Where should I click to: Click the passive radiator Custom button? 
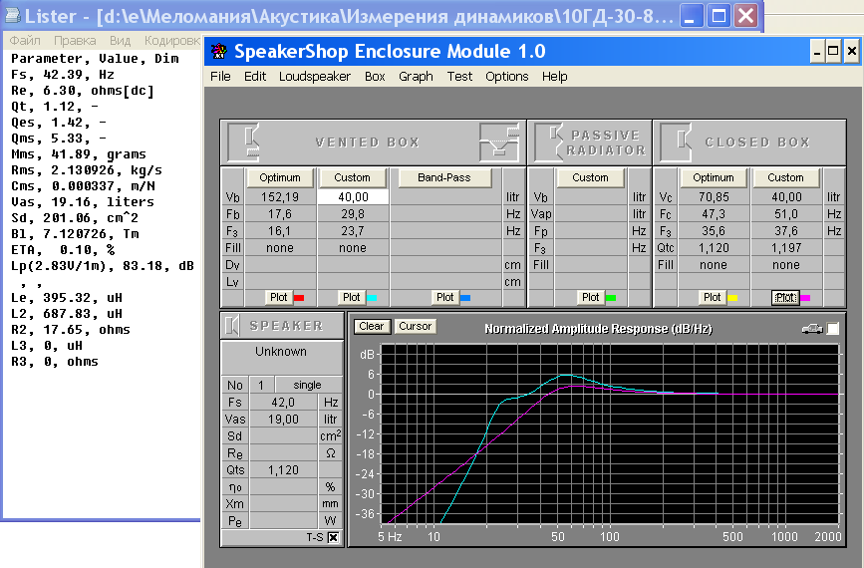[x=590, y=177]
